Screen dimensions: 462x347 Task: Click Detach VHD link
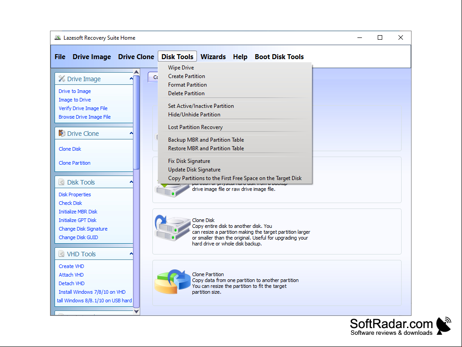pyautogui.click(x=72, y=283)
